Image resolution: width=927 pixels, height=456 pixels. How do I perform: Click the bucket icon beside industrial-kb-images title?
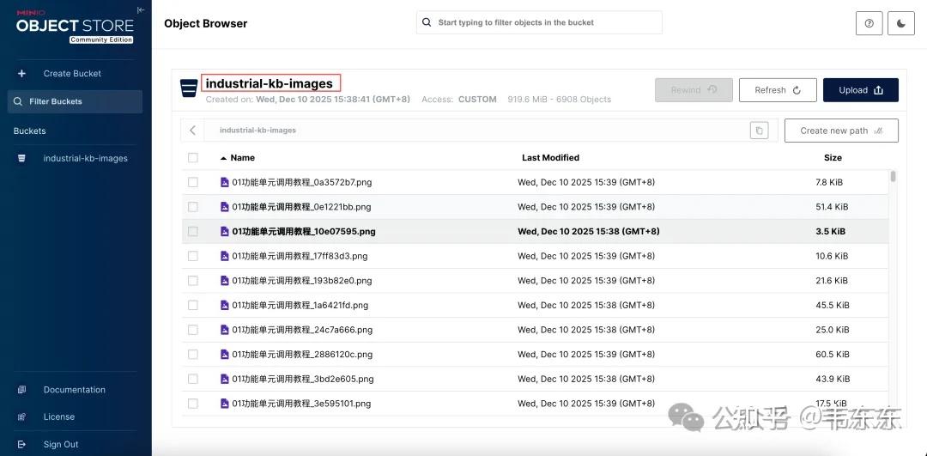[189, 88]
